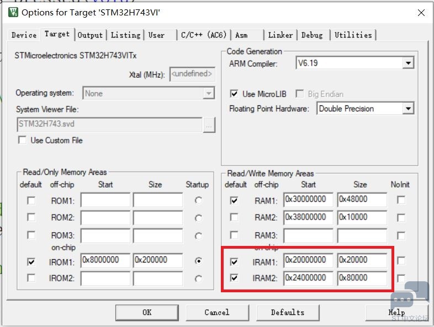Click the RAM3 Size field
The height and width of the screenshot is (327, 434).
pos(362,235)
